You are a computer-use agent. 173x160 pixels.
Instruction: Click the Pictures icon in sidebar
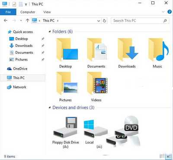tap(11, 59)
